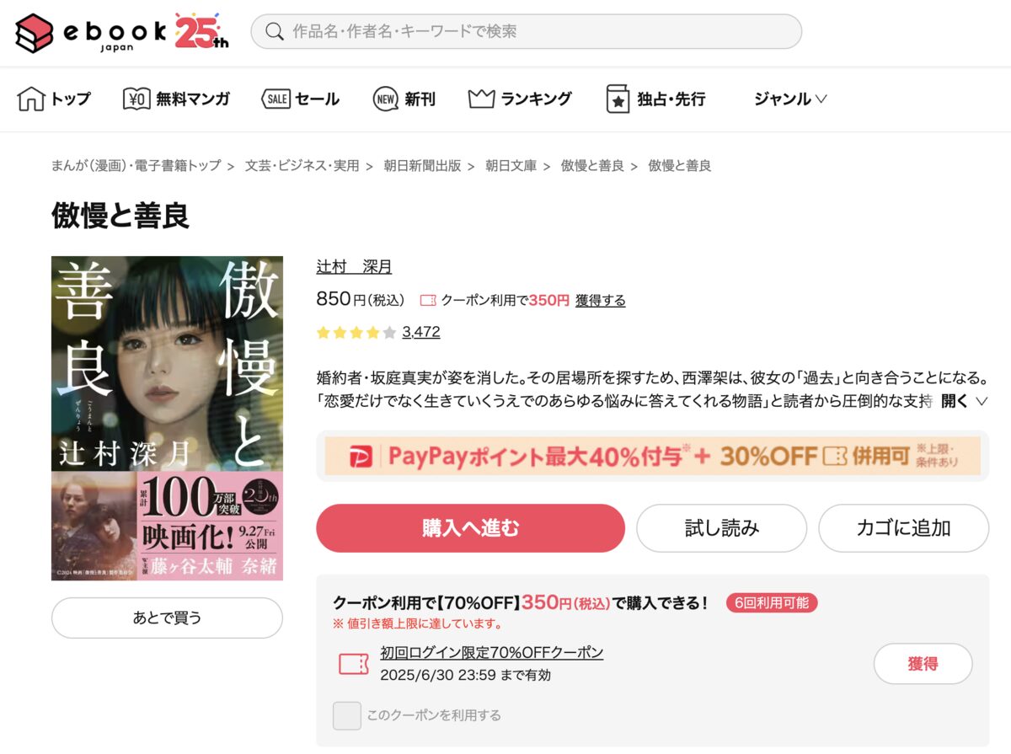Open the トップ home icon

click(x=31, y=99)
